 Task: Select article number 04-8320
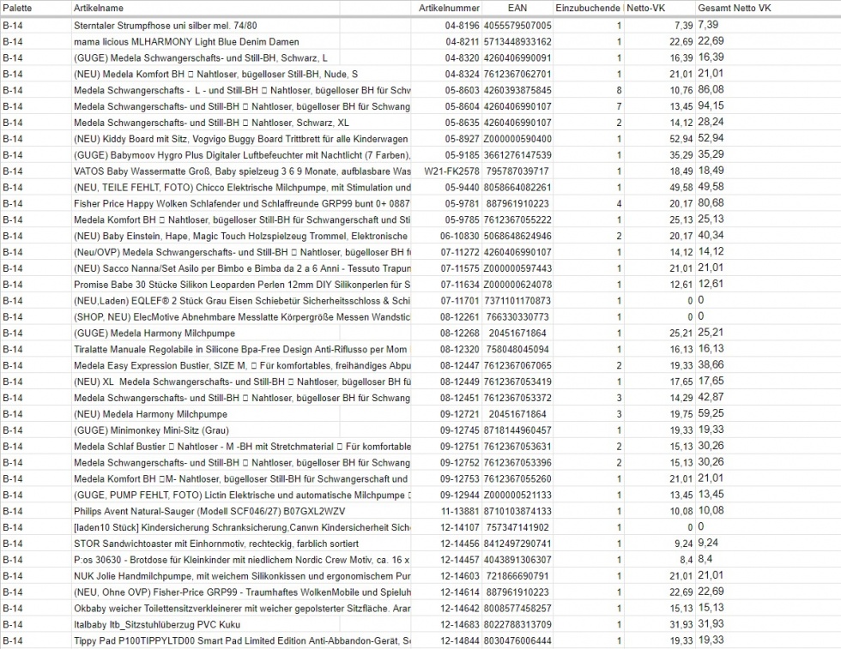[x=462, y=57]
